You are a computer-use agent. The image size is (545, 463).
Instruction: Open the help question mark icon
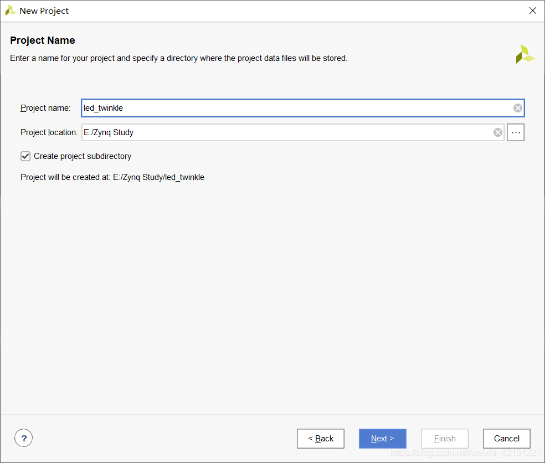(24, 438)
